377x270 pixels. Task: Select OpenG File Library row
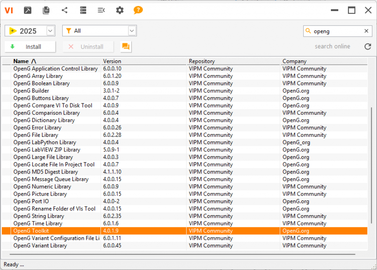pos(185,135)
